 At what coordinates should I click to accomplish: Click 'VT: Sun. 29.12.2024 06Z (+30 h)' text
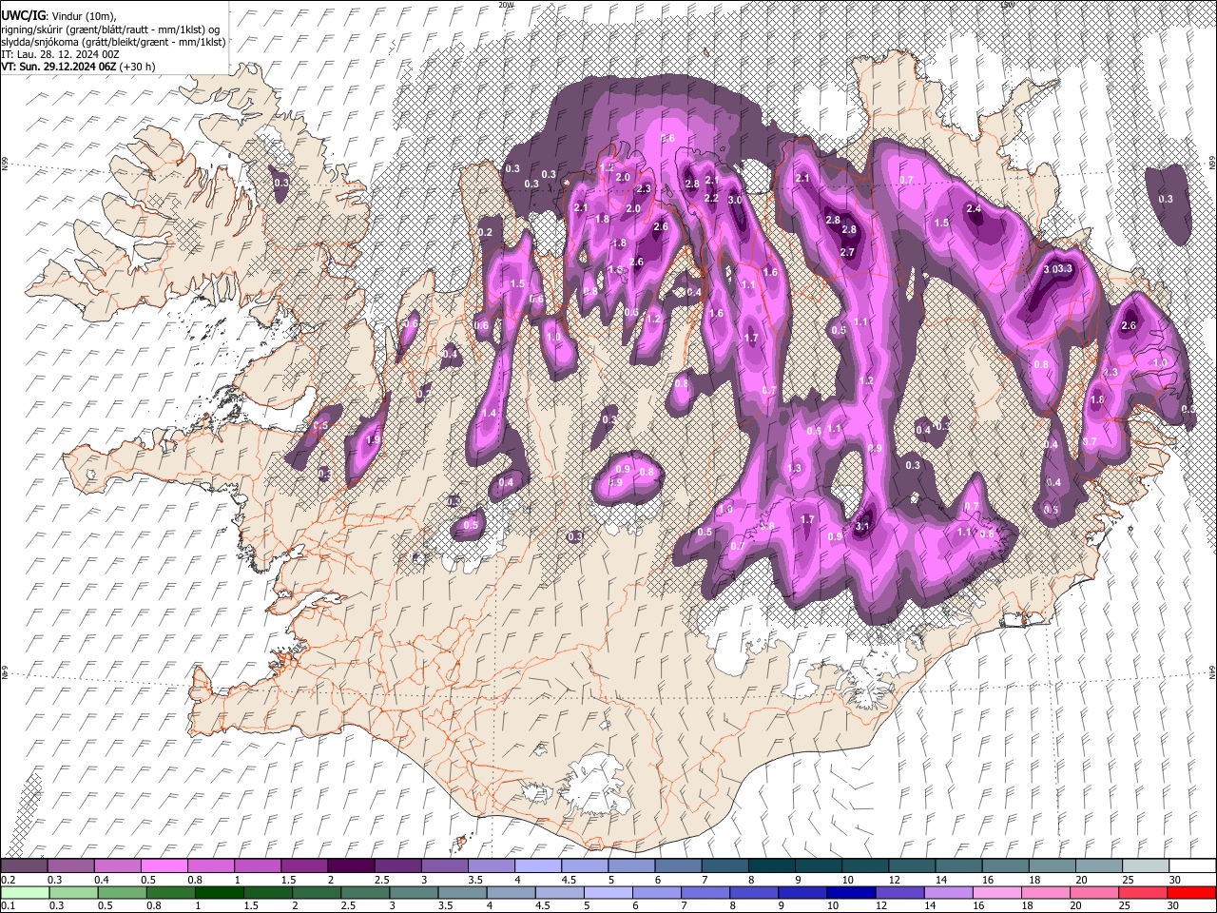78,67
